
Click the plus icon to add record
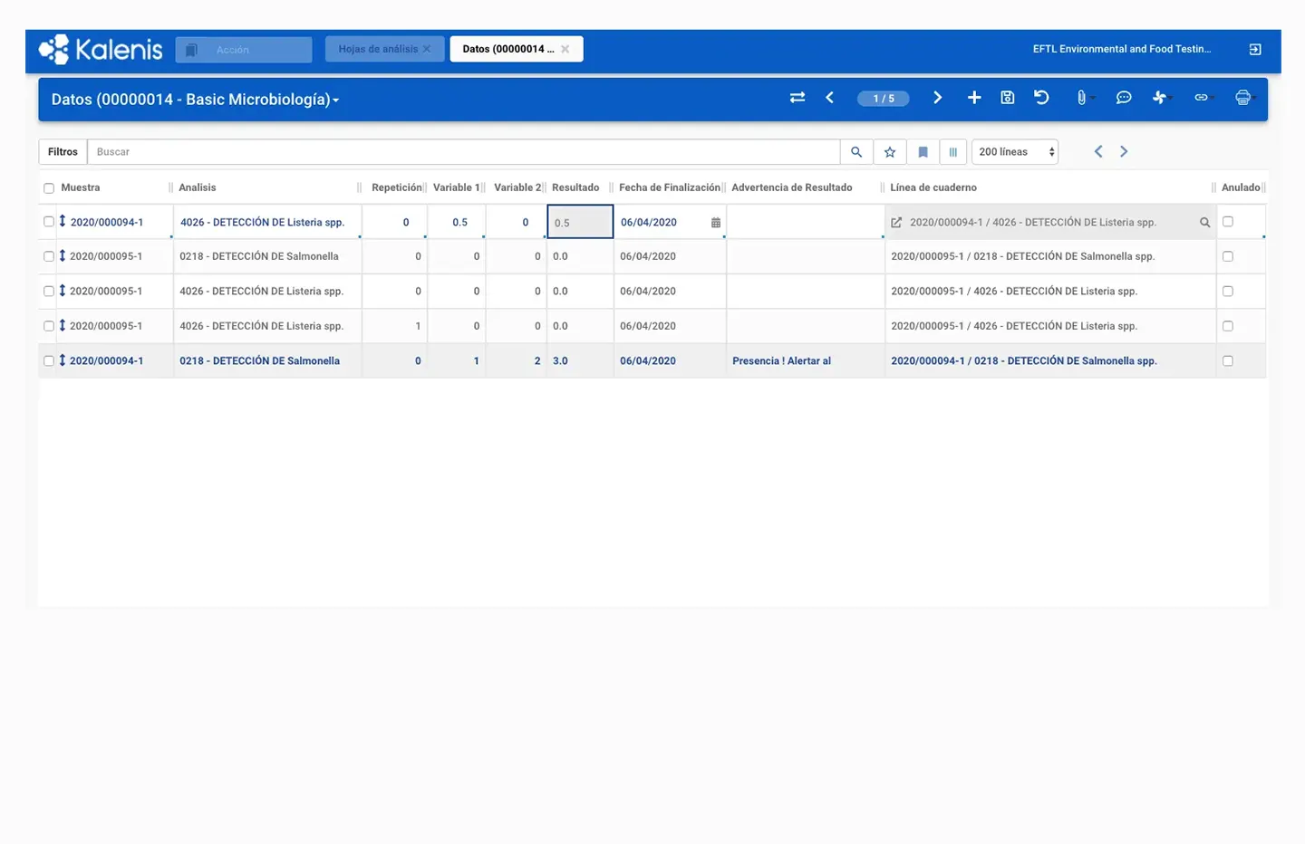coord(974,98)
